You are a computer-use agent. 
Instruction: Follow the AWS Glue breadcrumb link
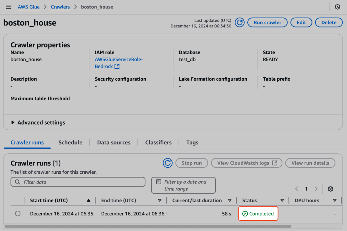(29, 7)
